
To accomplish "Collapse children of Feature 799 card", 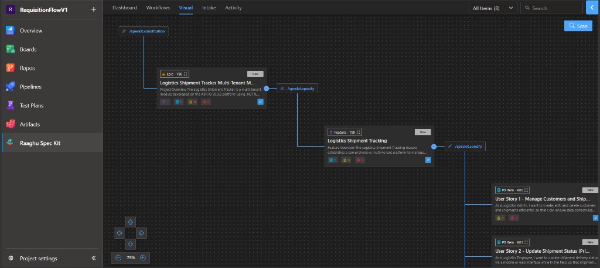I will coord(434,147).
